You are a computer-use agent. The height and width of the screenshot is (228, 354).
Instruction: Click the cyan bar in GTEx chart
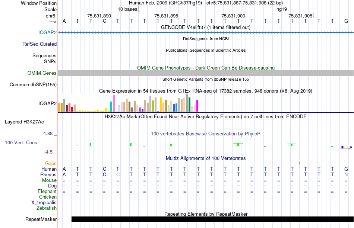tap(111, 107)
